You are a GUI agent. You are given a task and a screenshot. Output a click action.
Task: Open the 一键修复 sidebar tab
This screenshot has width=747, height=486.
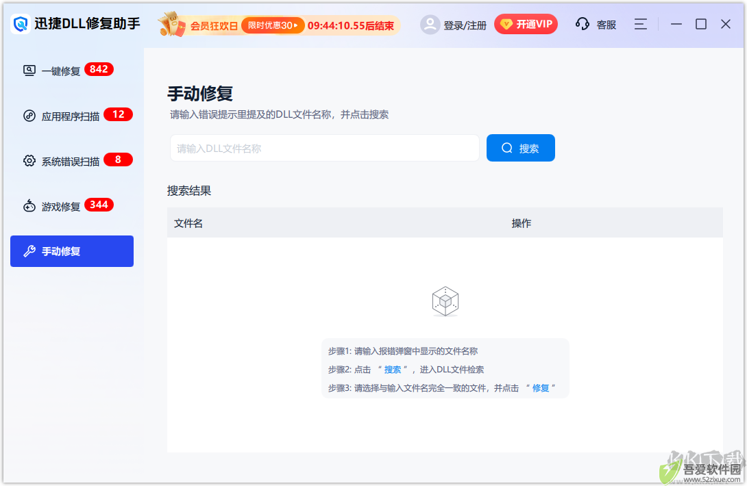tap(72, 71)
